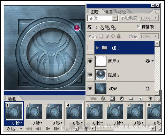Viewport: 165px width, 135px height.
Task: Tween animation frames icon
Action: [x=66, y=128]
